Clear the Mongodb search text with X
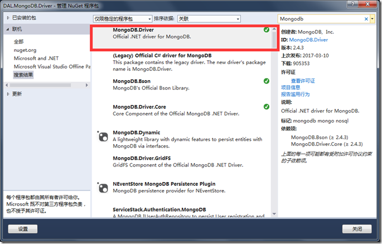Viewport: 382px width, 244px height. tap(366, 19)
